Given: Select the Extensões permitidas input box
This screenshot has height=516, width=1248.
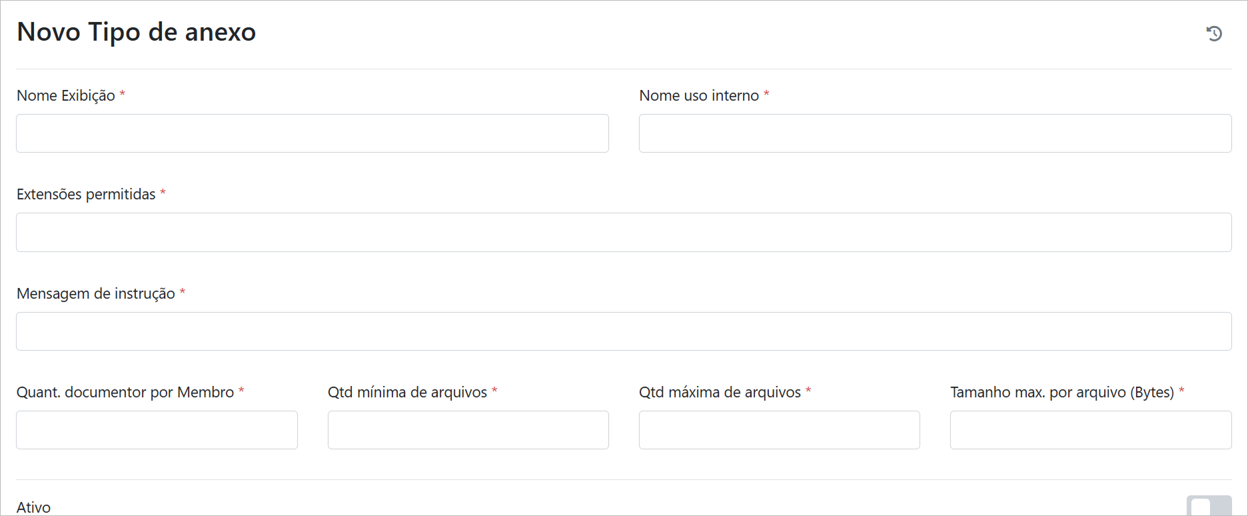Looking at the screenshot, I should tap(624, 232).
